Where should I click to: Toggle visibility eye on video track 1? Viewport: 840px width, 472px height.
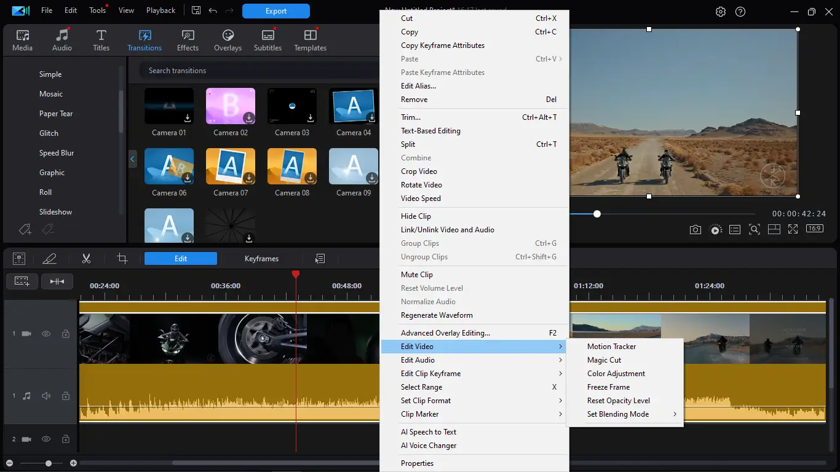[x=46, y=334]
